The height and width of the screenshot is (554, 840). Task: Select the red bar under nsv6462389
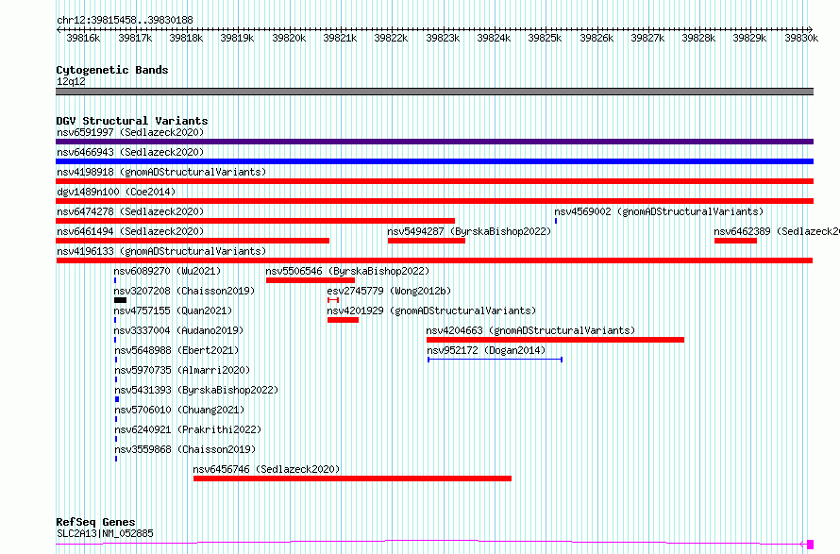(735, 241)
